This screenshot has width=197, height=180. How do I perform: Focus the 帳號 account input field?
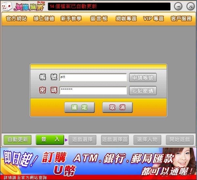93,77
